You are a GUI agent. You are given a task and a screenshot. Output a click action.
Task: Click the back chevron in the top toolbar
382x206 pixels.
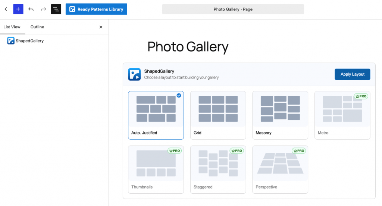pos(6,9)
